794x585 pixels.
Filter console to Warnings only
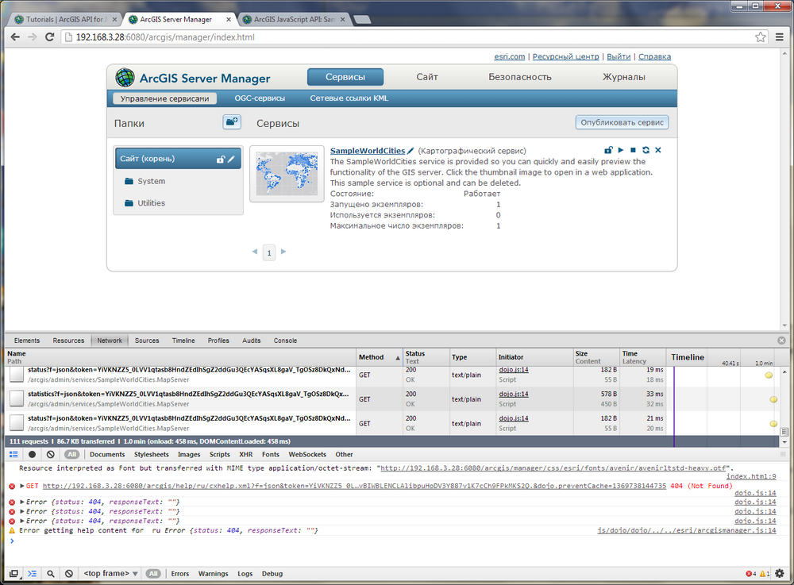coord(213,574)
